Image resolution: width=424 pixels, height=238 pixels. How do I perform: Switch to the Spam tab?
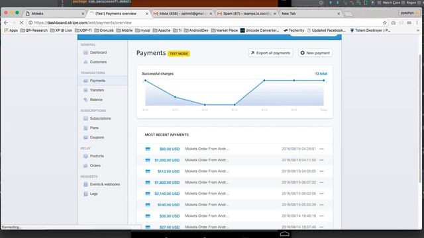(x=246, y=13)
